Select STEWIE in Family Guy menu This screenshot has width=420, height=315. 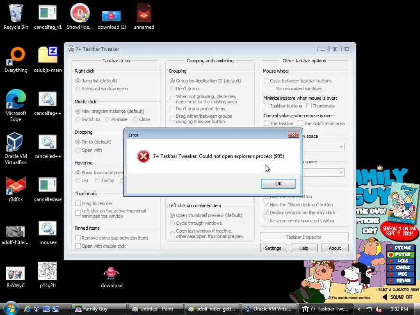click(x=400, y=248)
